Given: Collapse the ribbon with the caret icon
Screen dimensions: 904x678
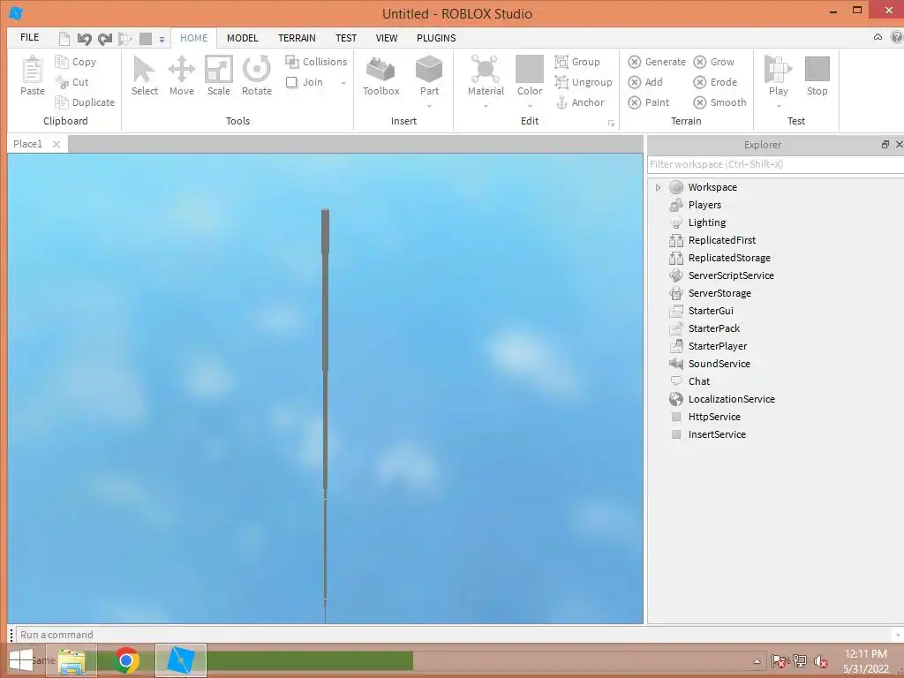Looking at the screenshot, I should click(x=878, y=37).
